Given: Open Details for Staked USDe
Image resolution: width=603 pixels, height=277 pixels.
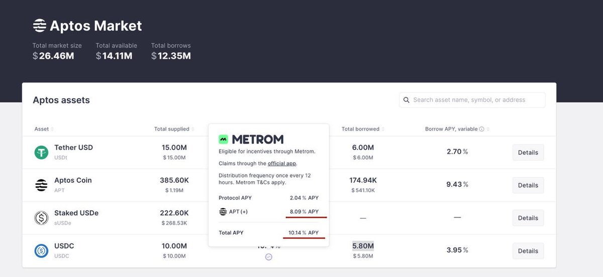Looking at the screenshot, I should [528, 218].
